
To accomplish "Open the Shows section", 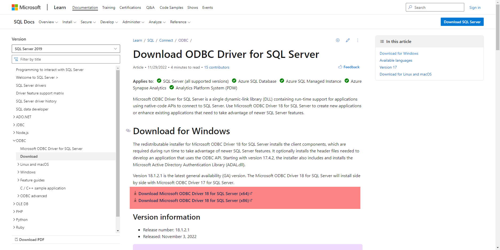I will (193, 7).
